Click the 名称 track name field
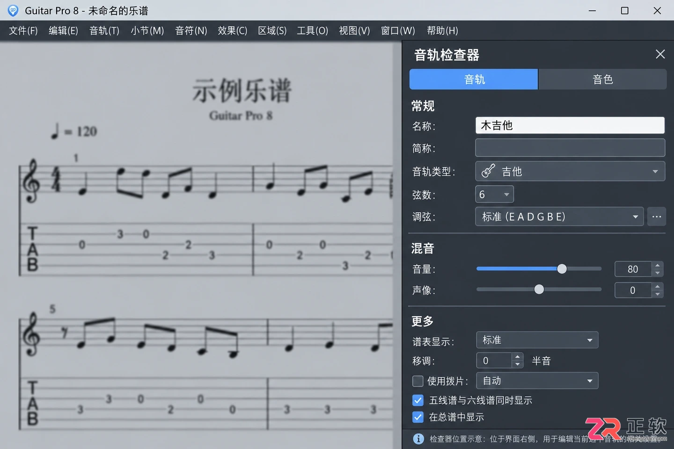Screen dimensions: 674x449 570,125
